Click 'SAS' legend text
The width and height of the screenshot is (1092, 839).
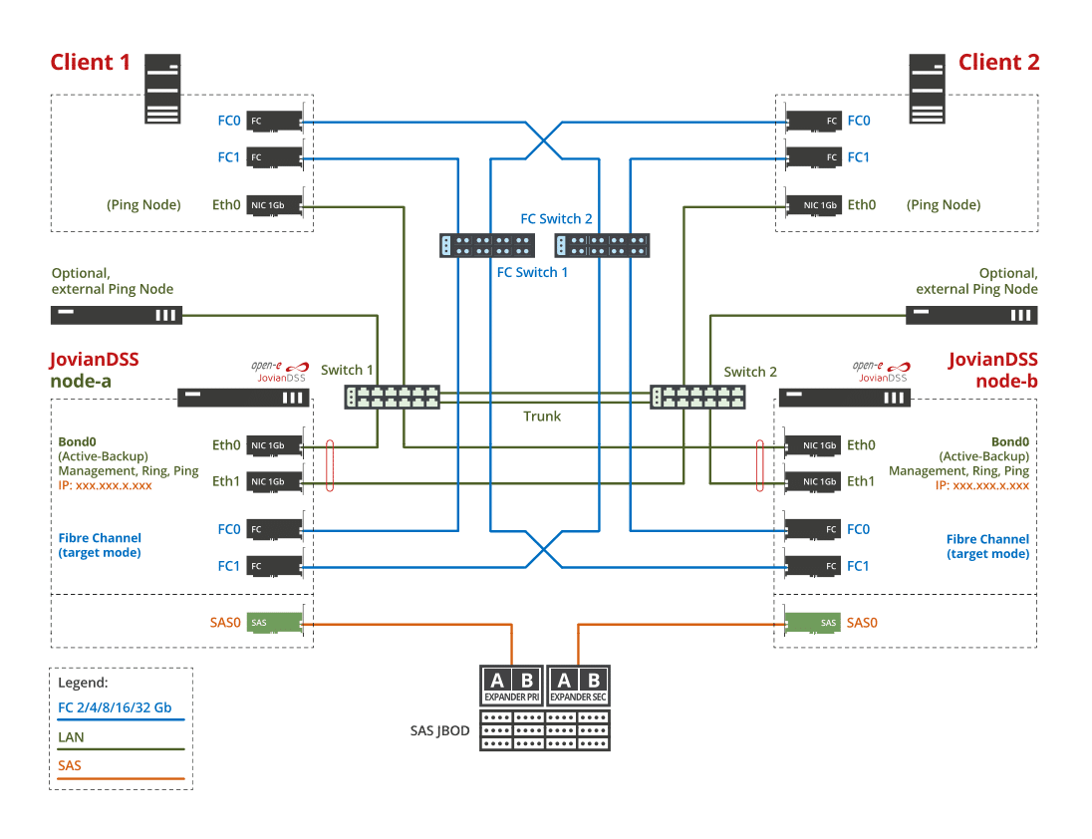[70, 766]
